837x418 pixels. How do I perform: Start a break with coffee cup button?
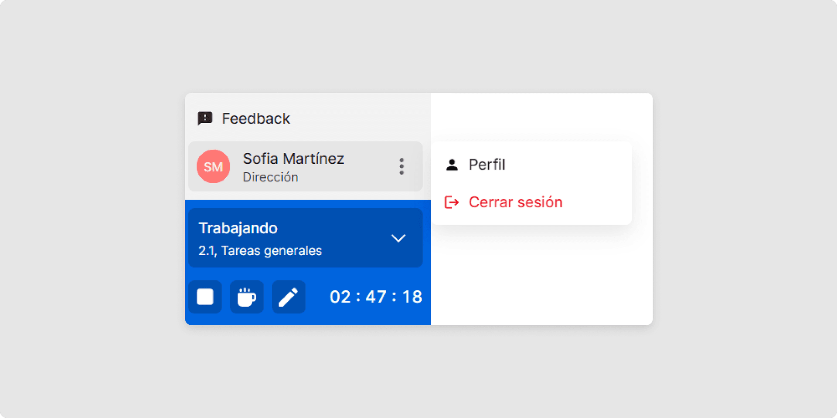pos(247,297)
